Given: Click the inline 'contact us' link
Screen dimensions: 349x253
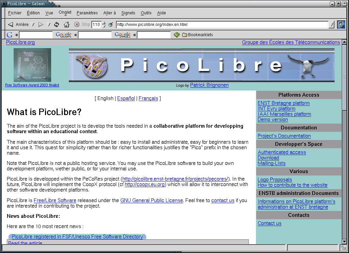Looking at the screenshot, I should 223,201.
